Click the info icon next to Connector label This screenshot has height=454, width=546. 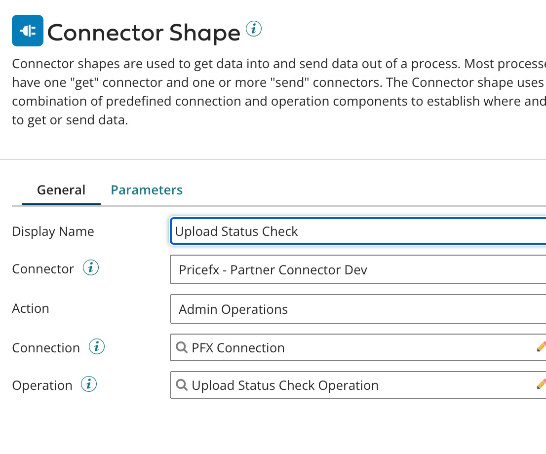pos(91,268)
